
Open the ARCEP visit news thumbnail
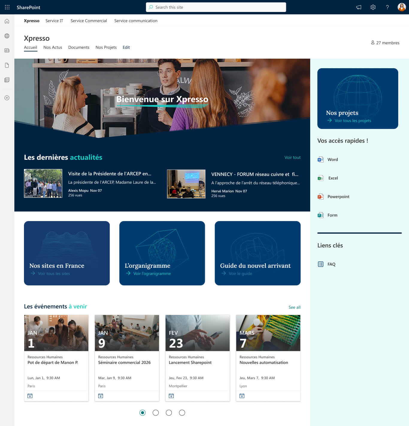coord(43,183)
